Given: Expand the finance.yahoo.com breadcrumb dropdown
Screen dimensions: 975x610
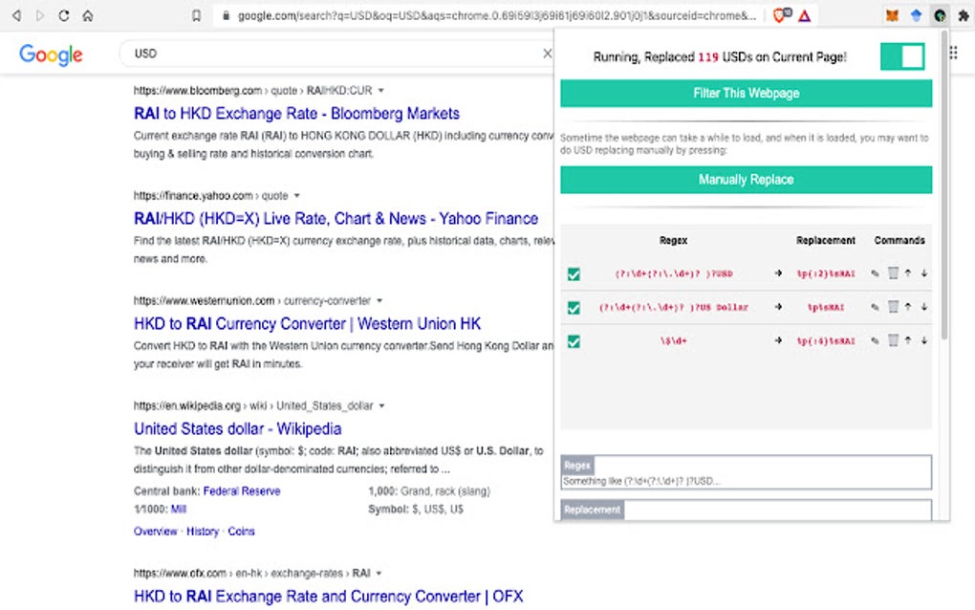Looking at the screenshot, I should coord(298,194).
